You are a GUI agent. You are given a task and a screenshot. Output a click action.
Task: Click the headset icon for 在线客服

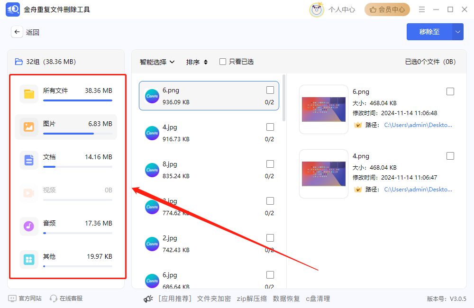click(54, 299)
